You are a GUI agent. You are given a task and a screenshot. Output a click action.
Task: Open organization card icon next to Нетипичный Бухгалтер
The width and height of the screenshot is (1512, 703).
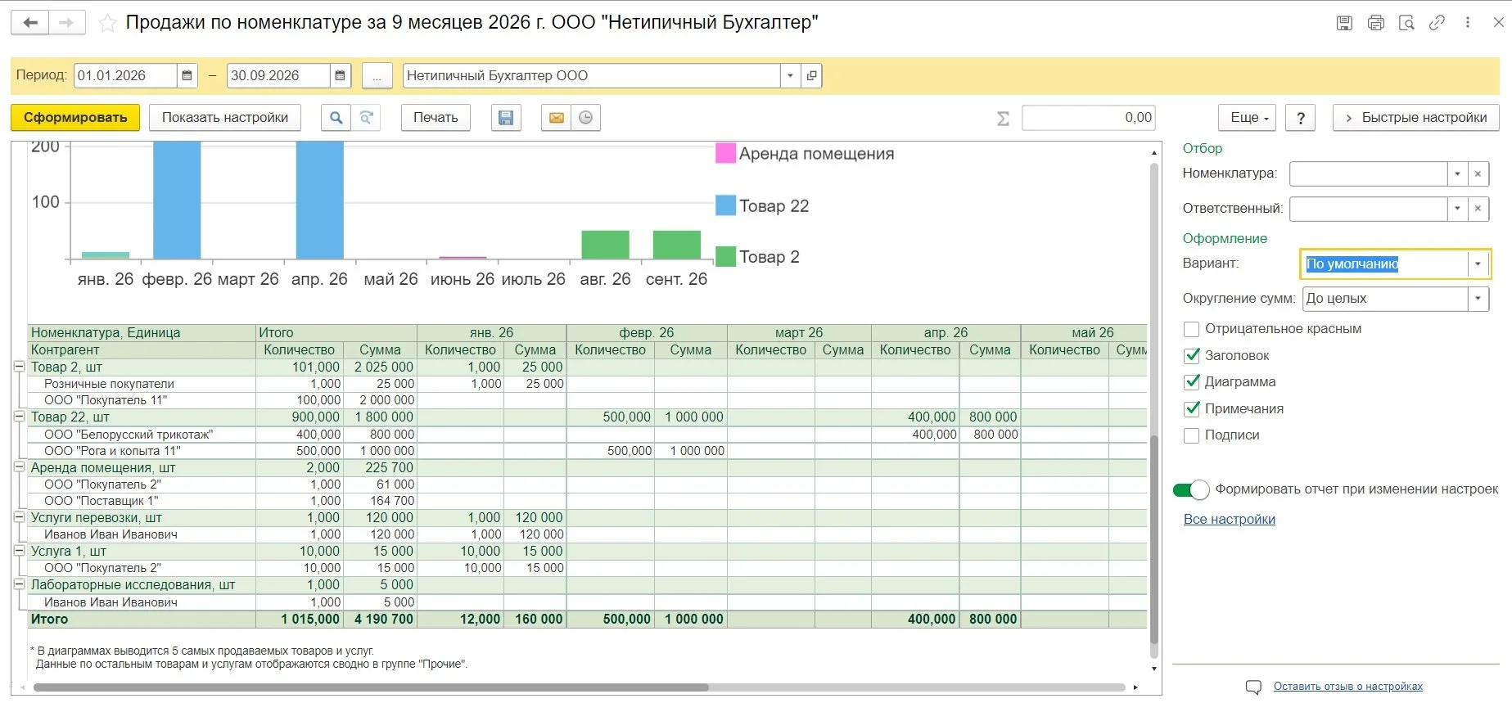(811, 75)
